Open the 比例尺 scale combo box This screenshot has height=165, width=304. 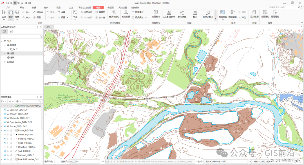click(84, 162)
